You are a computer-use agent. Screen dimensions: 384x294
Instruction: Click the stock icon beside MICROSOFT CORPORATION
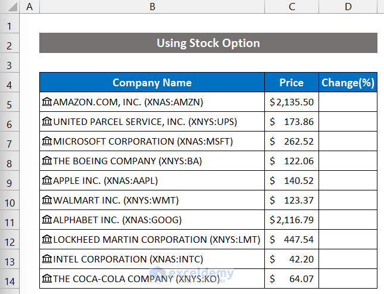(47, 141)
